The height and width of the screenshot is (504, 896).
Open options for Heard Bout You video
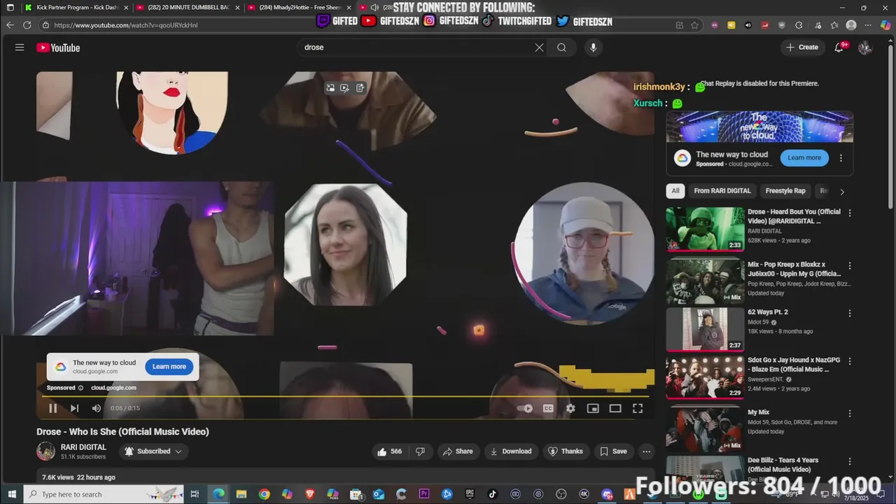pos(850,213)
